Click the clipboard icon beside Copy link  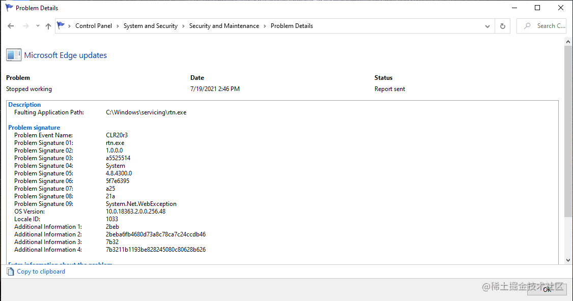coord(11,272)
